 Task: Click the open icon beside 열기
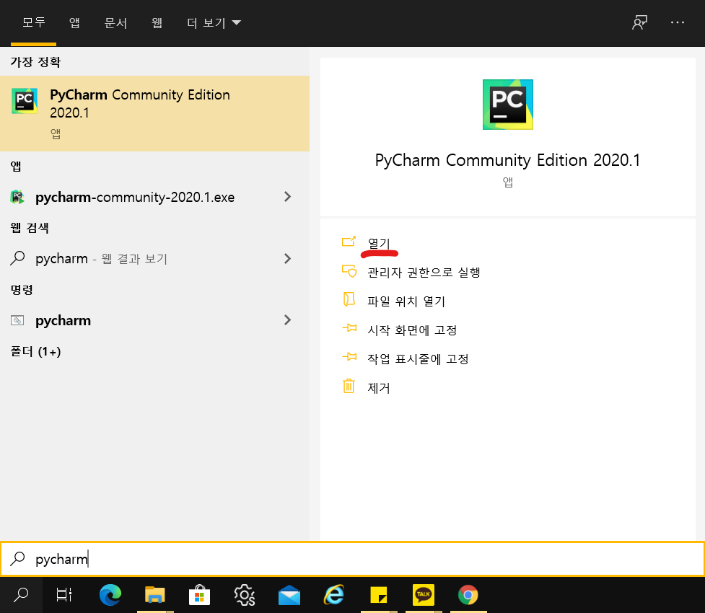(x=349, y=242)
